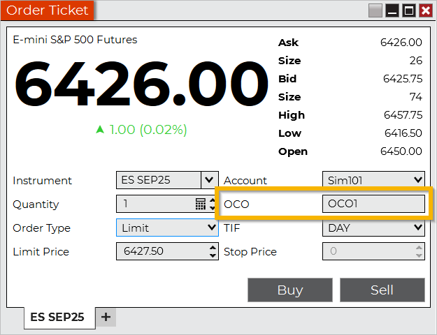Open the Quantity calculator keypad icon
The height and width of the screenshot is (335, 437).
[201, 204]
